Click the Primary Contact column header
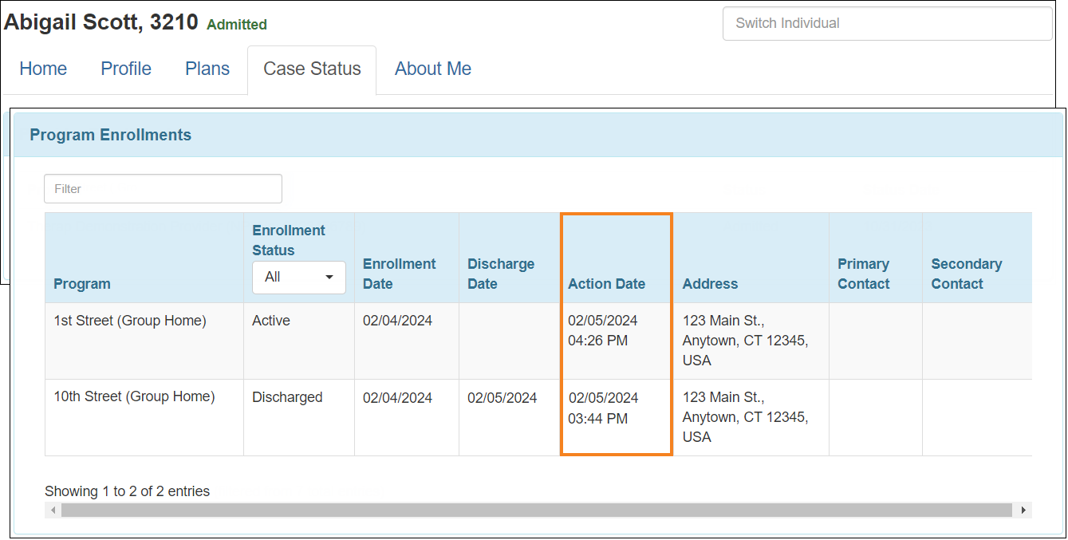This screenshot has width=1068, height=540. pyautogui.click(x=863, y=274)
